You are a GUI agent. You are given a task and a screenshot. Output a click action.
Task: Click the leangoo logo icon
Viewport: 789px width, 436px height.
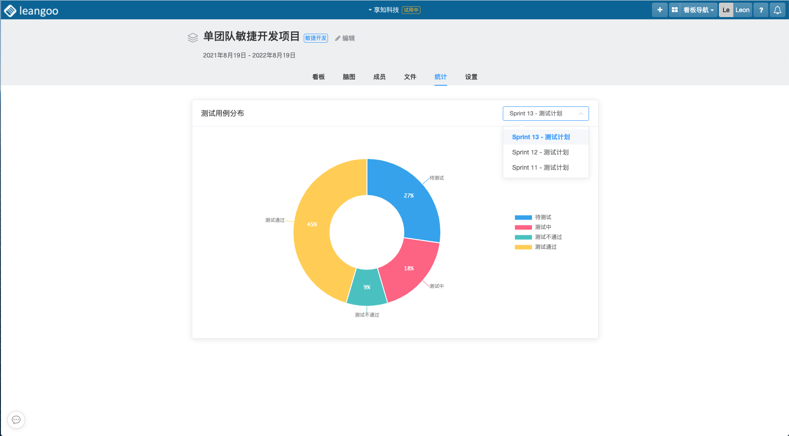(x=10, y=11)
